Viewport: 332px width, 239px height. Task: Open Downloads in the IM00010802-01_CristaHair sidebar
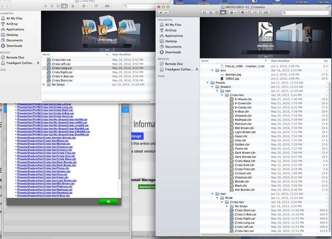point(173,52)
